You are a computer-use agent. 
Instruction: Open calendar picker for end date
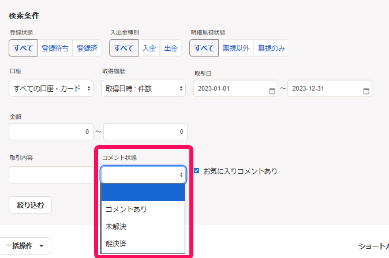pyautogui.click(x=366, y=91)
